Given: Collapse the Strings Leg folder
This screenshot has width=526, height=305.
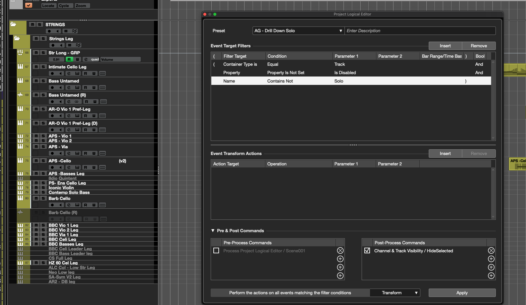Looking at the screenshot, I should 17,38.
